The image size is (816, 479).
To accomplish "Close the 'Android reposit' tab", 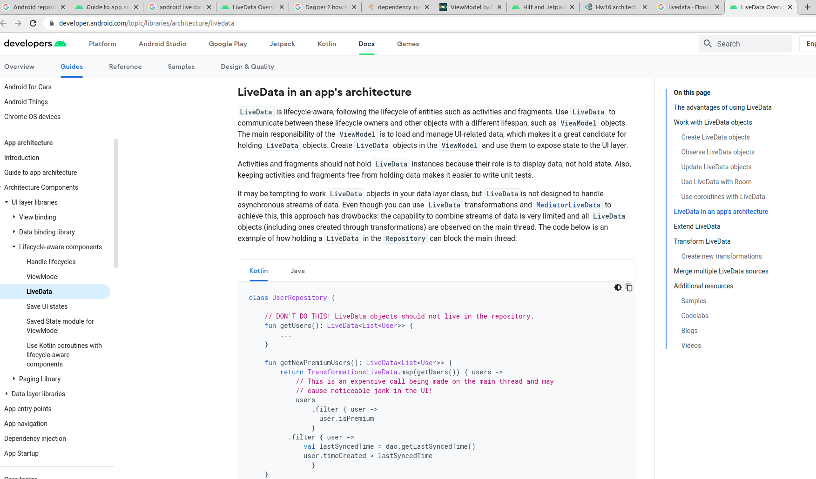I will (63, 7).
